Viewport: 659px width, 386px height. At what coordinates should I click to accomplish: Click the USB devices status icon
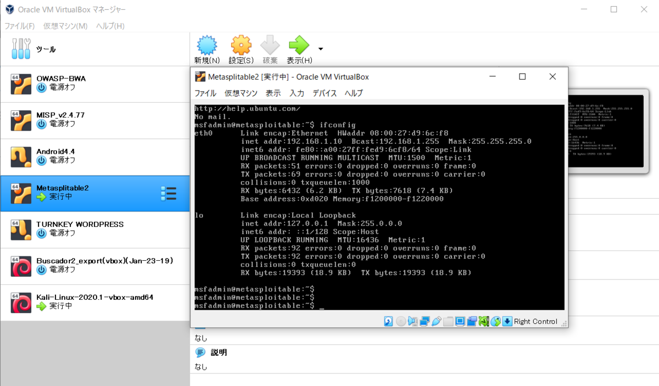point(437,321)
